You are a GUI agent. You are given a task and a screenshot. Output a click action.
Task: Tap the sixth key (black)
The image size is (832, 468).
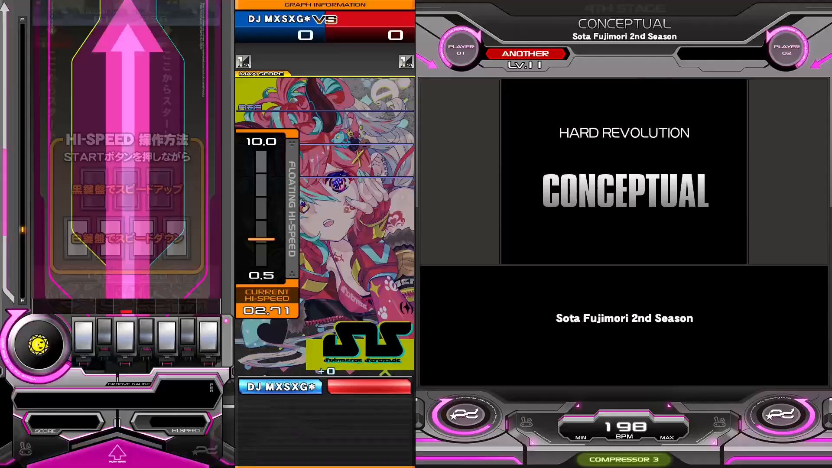click(x=188, y=331)
